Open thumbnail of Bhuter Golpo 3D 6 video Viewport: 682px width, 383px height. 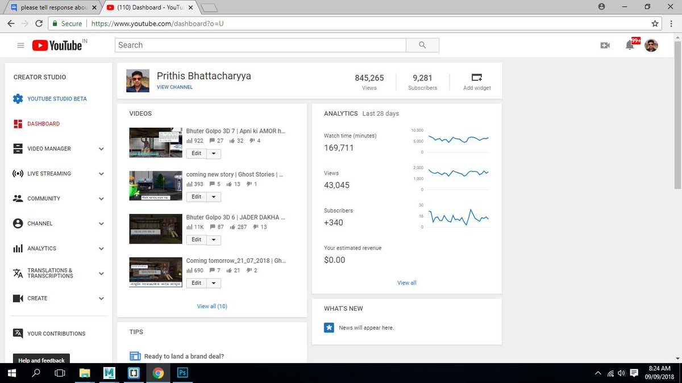point(156,229)
